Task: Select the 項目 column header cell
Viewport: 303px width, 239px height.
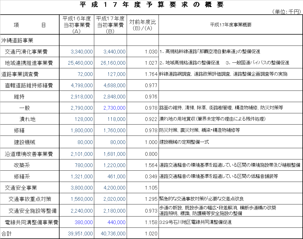Action: pyautogui.click(x=30, y=25)
